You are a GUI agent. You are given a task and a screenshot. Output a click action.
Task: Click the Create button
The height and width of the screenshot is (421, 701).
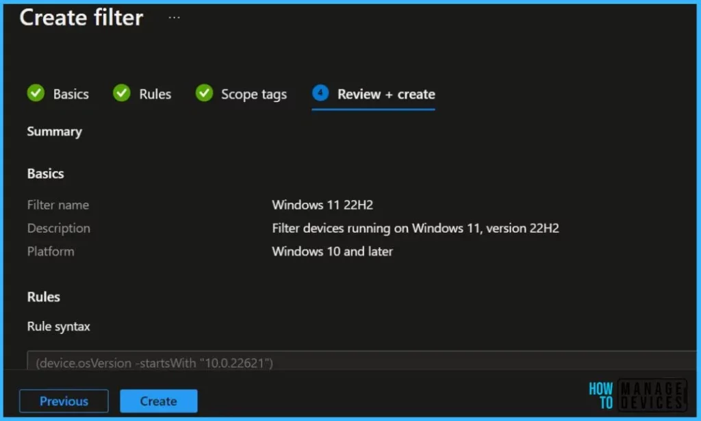158,401
